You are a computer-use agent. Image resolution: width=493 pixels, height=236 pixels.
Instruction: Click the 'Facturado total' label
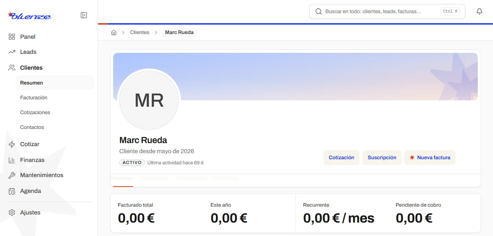coord(135,205)
